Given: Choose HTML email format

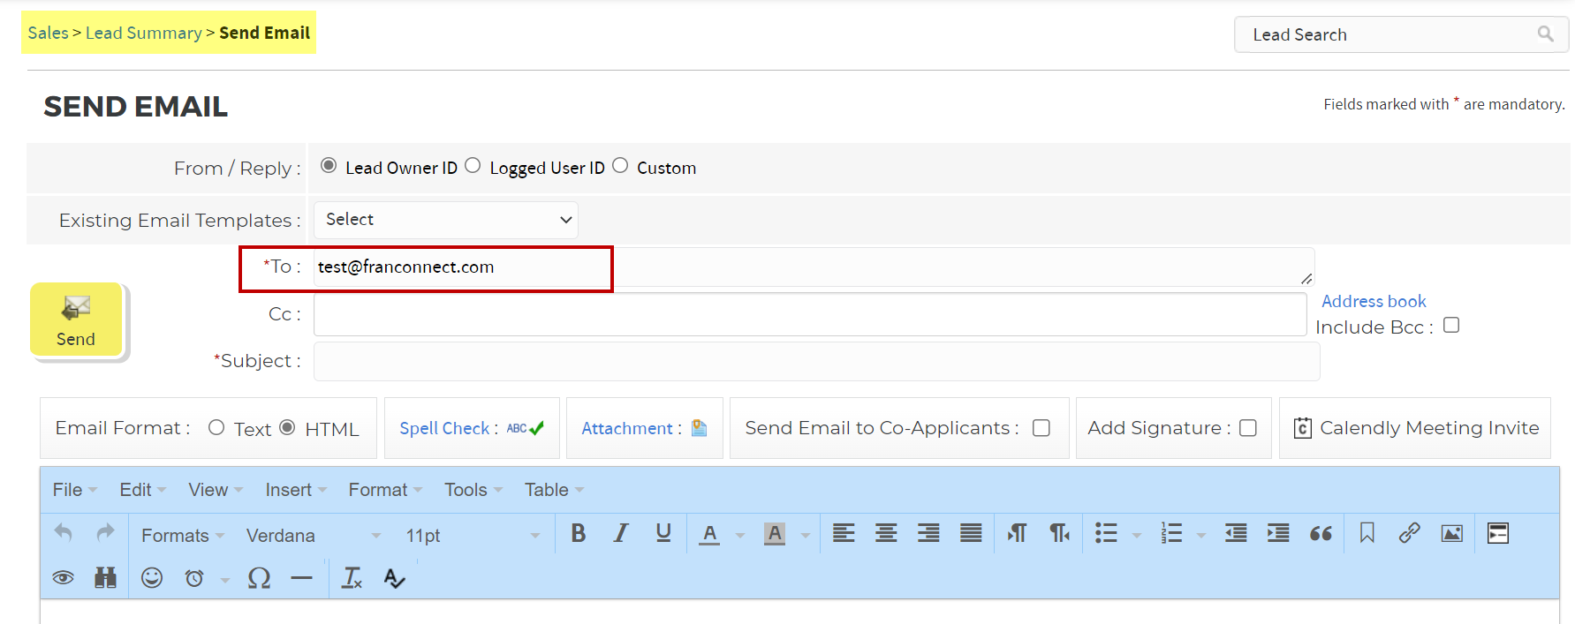Looking at the screenshot, I should [x=287, y=427].
